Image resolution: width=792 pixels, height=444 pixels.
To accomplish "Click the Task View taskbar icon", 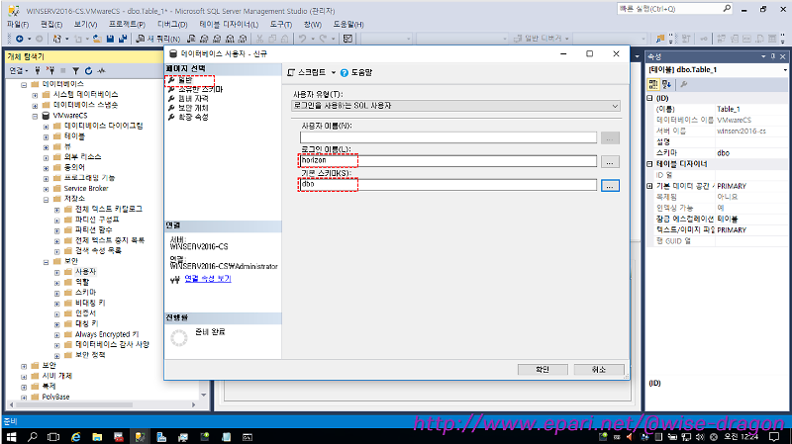I will pyautogui.click(x=53, y=437).
